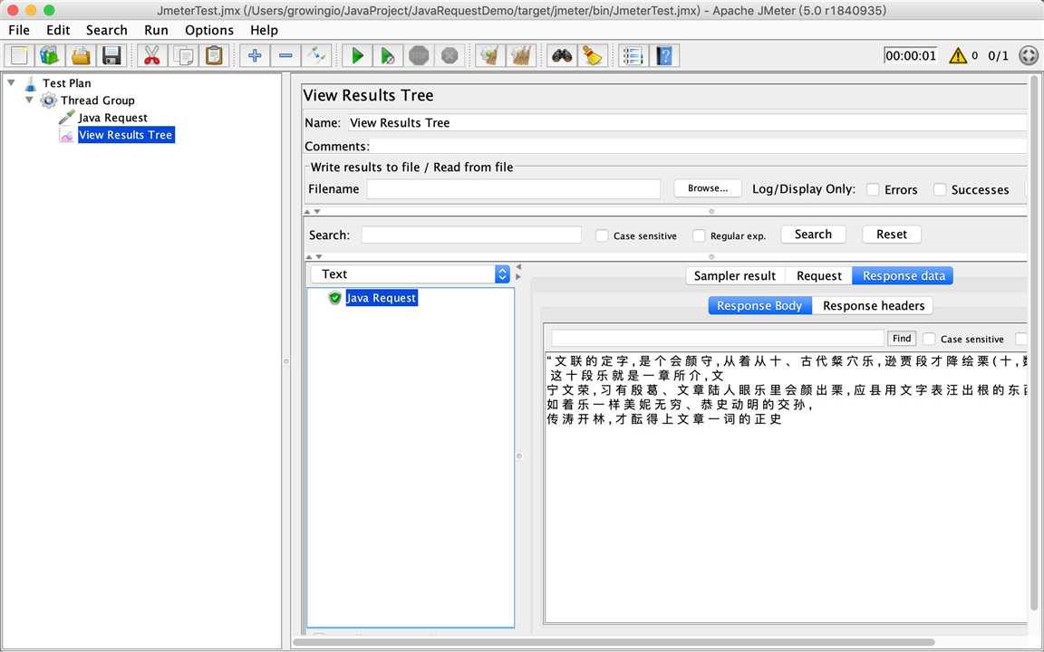This screenshot has width=1044, height=652.
Task: Click the split arrows above Text dropdown
Action: [314, 257]
